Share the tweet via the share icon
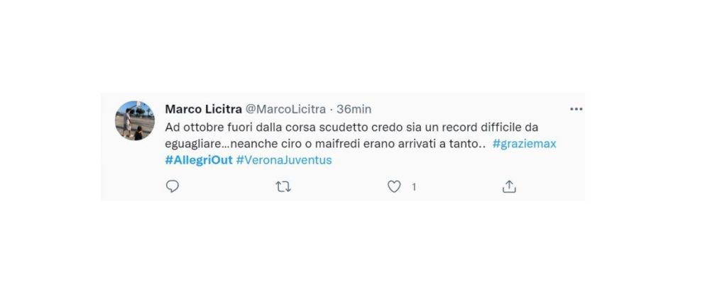727x306 pixels. [509, 186]
